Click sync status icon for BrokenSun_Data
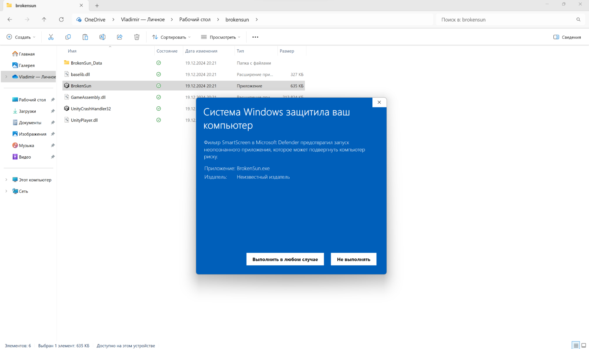 tap(159, 63)
